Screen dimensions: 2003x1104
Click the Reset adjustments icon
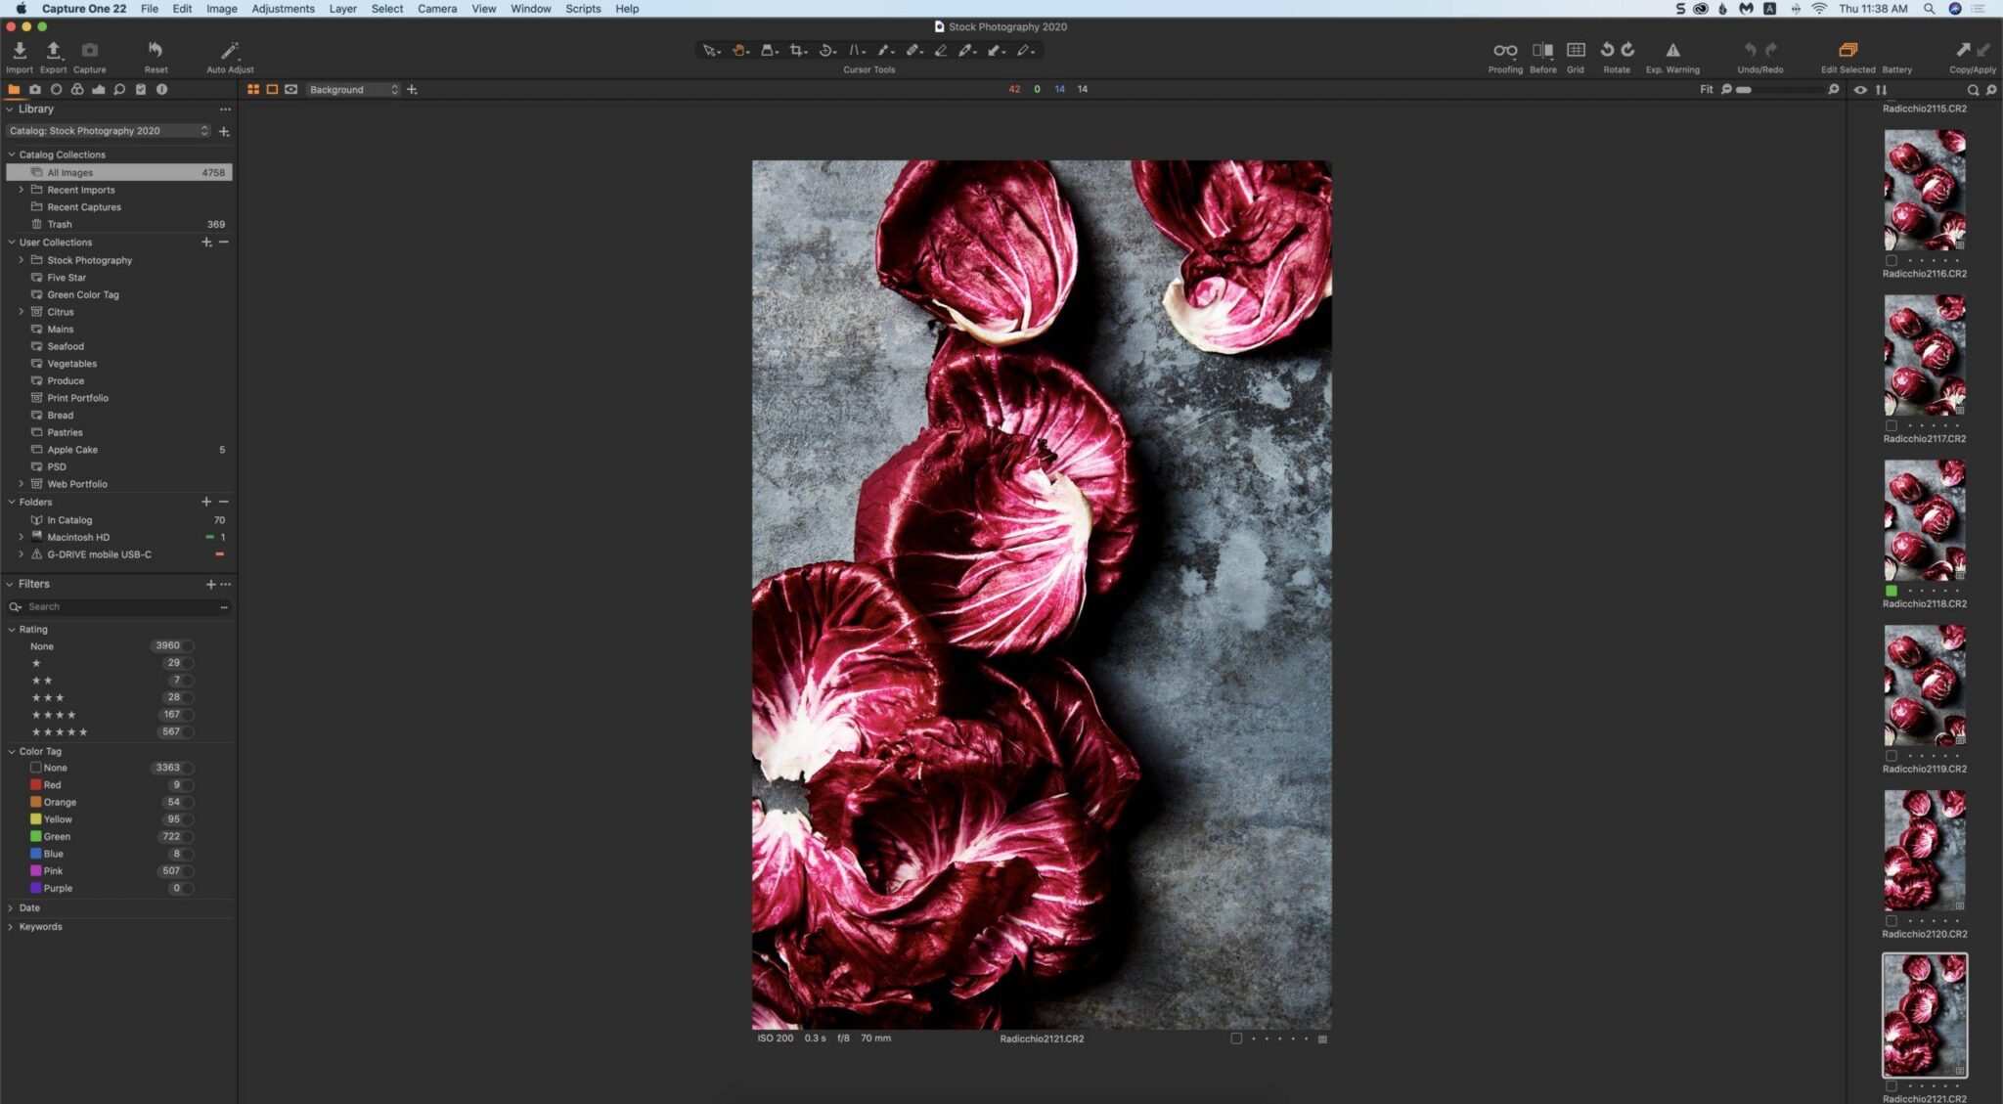tap(156, 50)
